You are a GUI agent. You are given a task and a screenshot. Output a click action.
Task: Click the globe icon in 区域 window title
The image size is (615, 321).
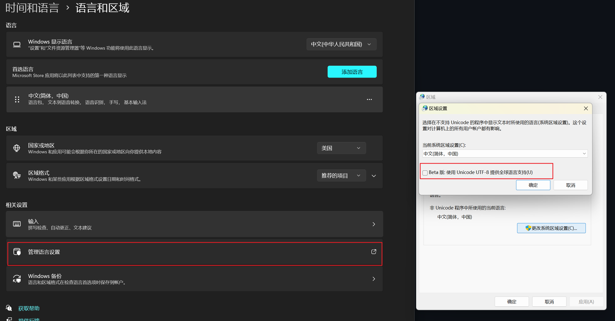pos(422,97)
